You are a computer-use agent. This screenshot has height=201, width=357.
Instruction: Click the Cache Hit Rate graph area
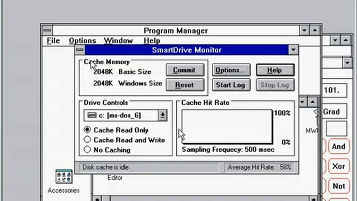[x=227, y=127]
